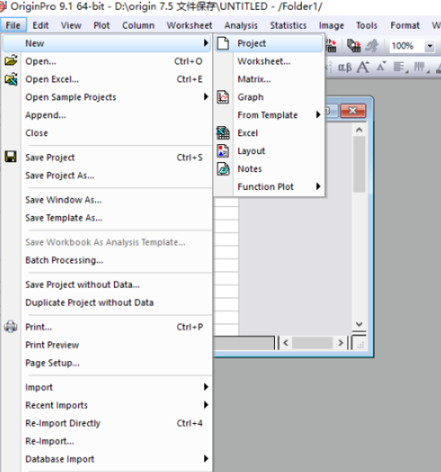Click the Save Project floppy disk icon
Screen dimensions: 441x472
(x=11, y=157)
